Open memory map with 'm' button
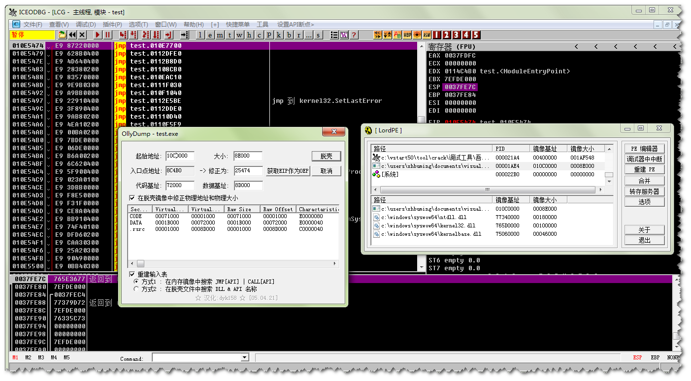 pyautogui.click(x=220, y=35)
